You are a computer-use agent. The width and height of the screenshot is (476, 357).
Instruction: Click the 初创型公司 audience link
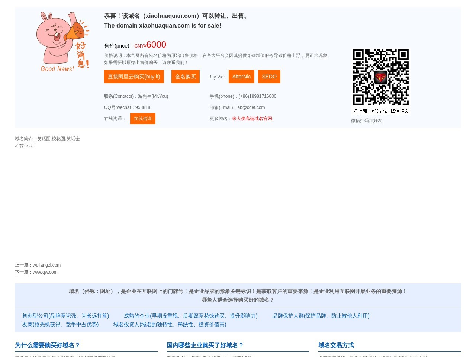[x=65, y=316]
